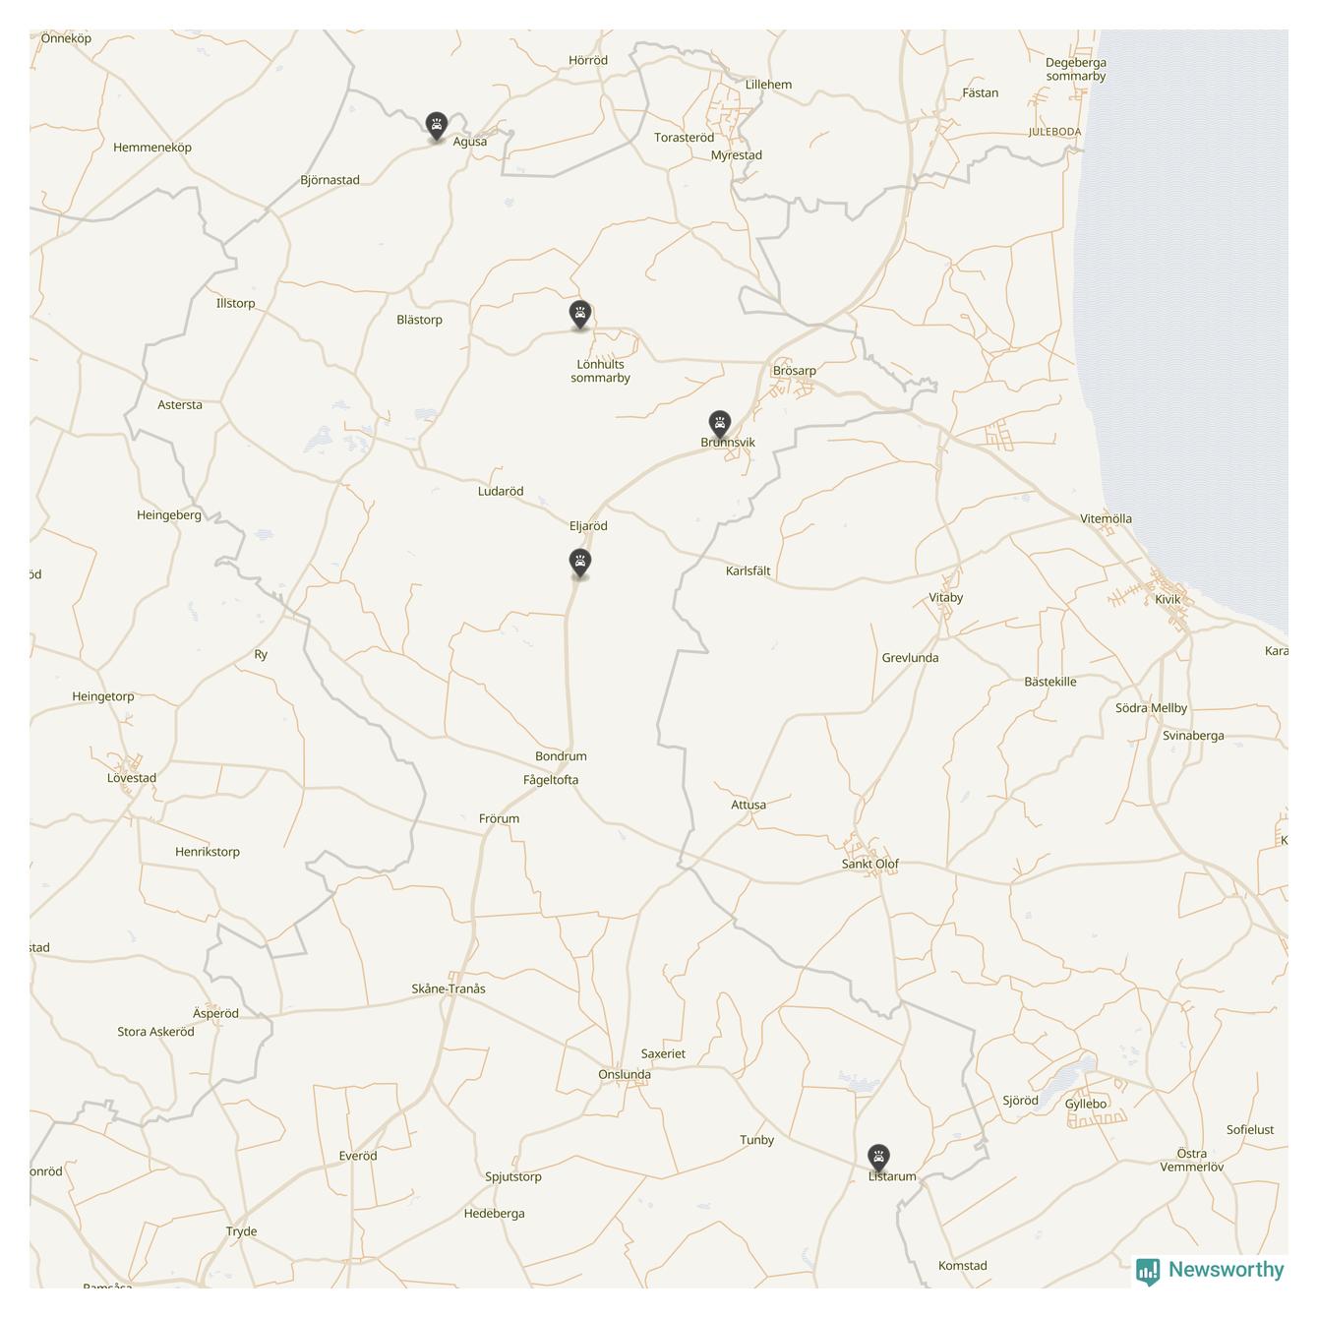This screenshot has width=1318, height=1318.
Task: Select the Everöd town label
Action: (358, 1156)
